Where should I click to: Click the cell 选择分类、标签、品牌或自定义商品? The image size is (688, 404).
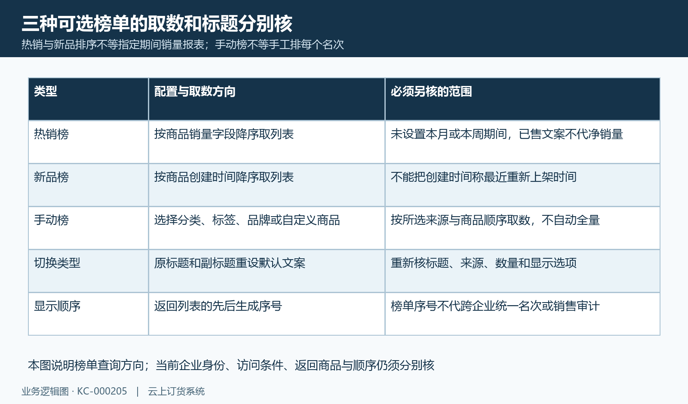267,228
